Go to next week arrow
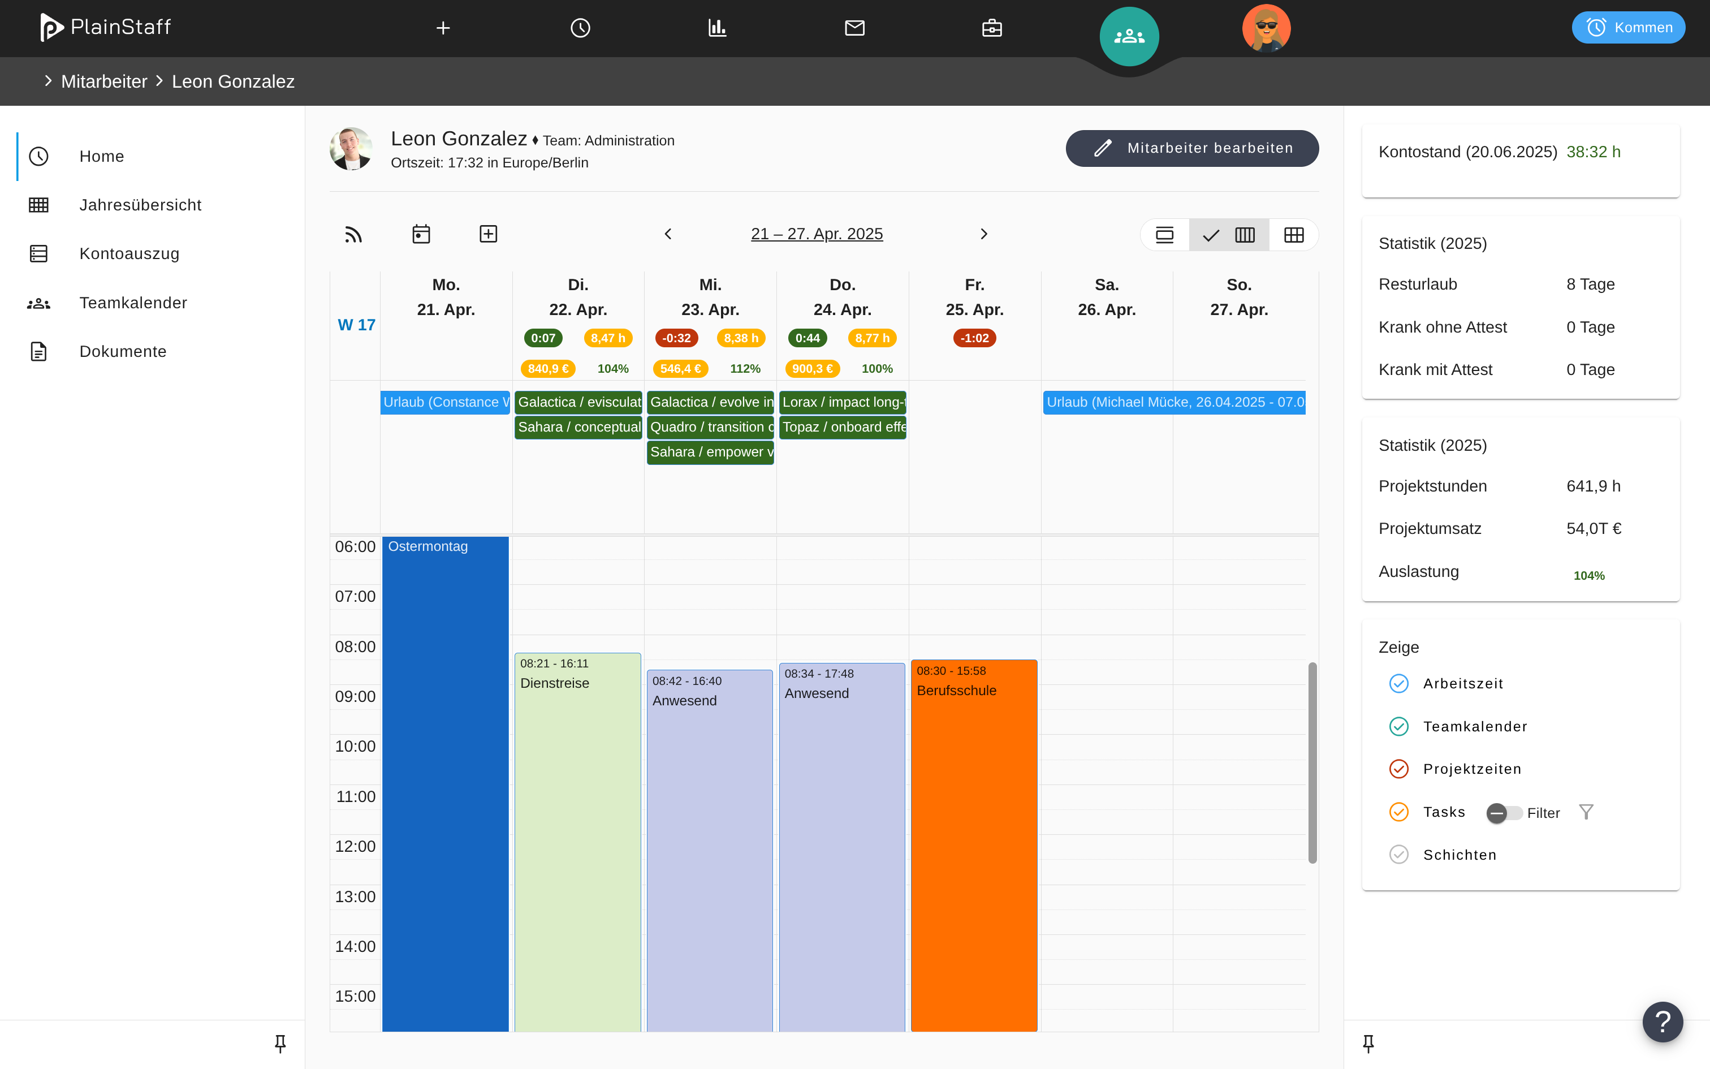 [983, 234]
